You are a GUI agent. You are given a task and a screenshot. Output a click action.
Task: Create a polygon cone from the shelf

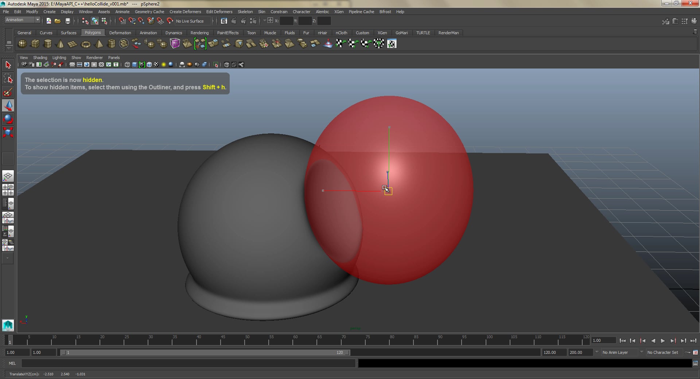click(60, 44)
